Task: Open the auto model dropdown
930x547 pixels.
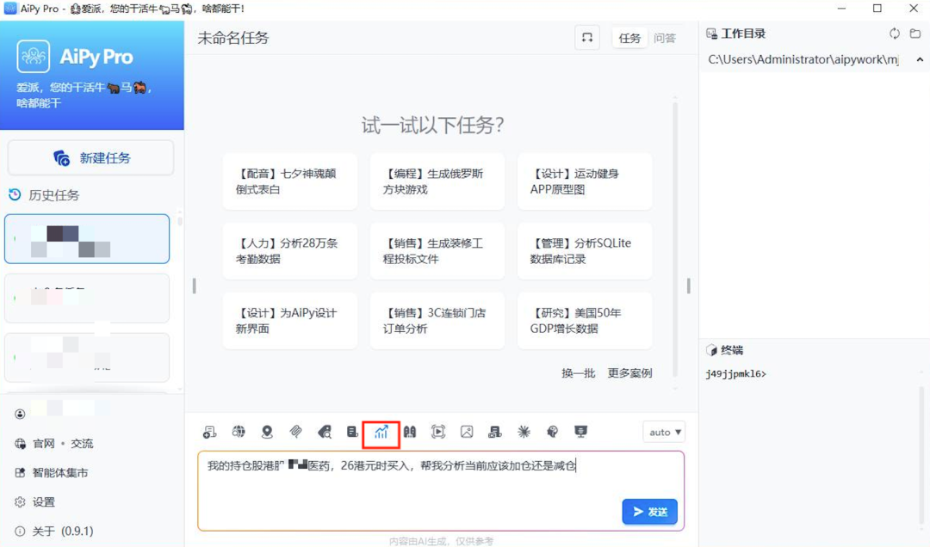Action: pos(664,432)
